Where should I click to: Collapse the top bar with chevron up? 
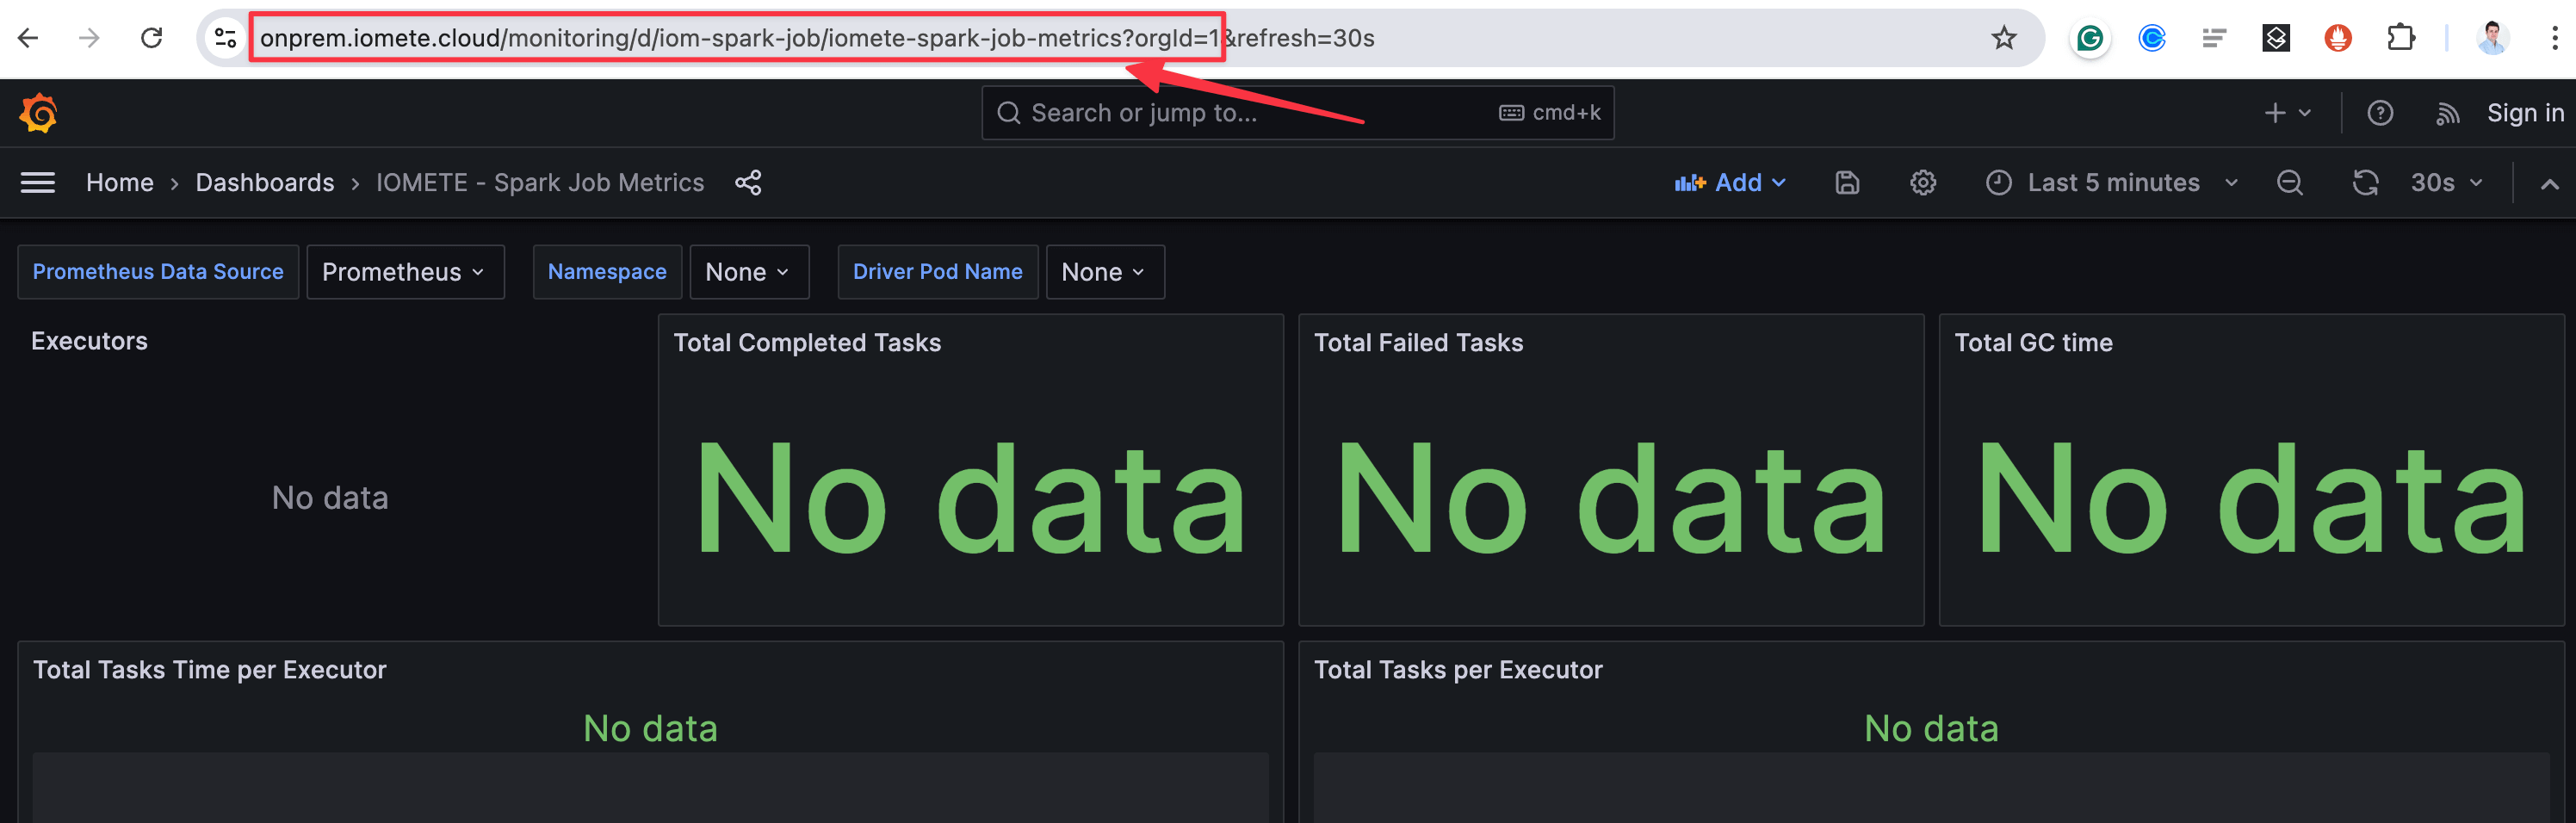[x=2549, y=184]
